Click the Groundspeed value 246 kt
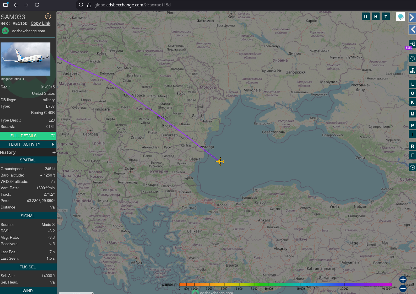416x294 pixels. (50, 169)
